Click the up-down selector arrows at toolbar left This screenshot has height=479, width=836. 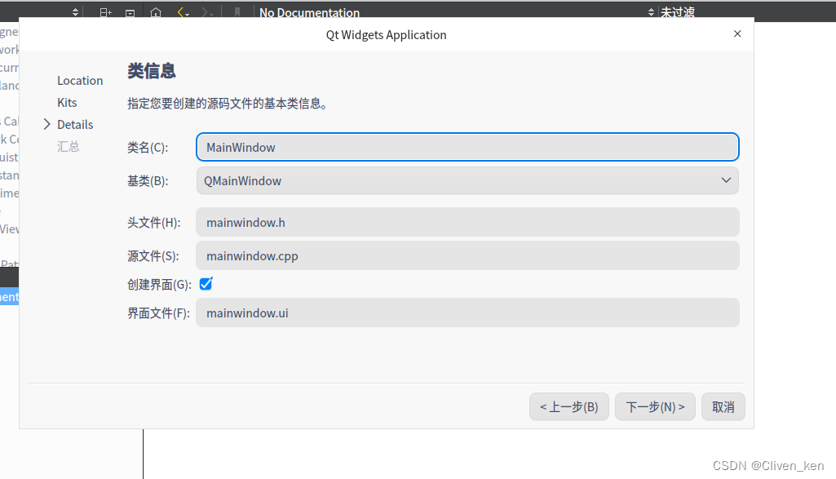(75, 11)
